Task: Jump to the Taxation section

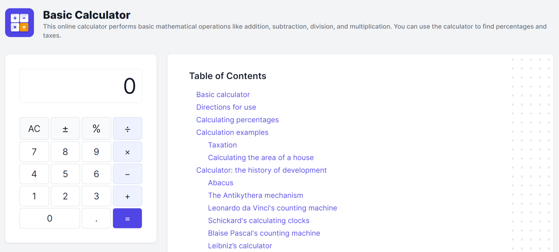Action: (x=222, y=145)
